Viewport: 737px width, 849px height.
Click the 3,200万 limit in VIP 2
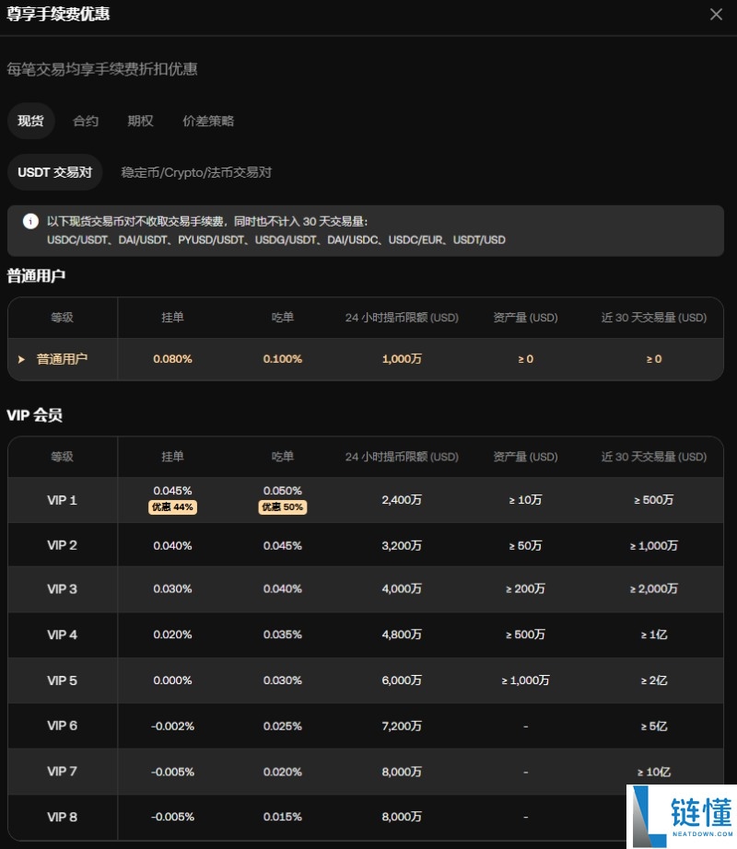pos(402,545)
